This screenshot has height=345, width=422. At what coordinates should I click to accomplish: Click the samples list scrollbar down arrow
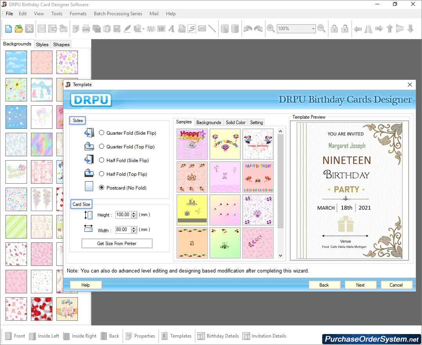coord(280,256)
